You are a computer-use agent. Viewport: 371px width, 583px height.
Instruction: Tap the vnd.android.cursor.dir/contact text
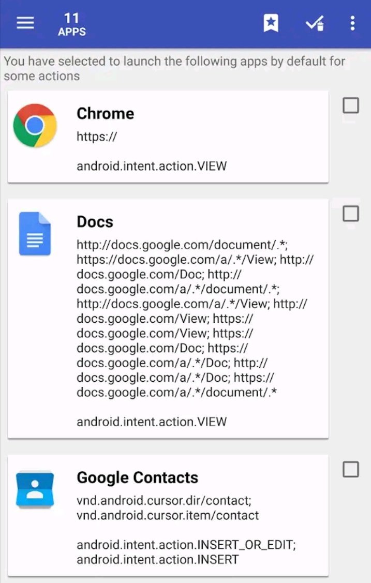tap(164, 501)
